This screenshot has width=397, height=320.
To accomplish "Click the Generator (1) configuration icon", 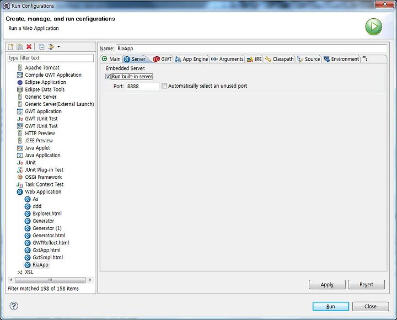I will pos(28,228).
